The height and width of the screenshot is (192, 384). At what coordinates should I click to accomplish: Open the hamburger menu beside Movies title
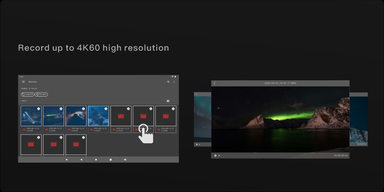23,82
